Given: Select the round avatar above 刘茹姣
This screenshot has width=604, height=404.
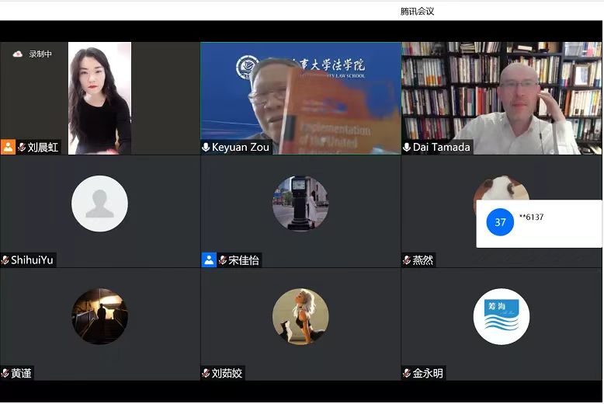Looking at the screenshot, I should [300, 316].
